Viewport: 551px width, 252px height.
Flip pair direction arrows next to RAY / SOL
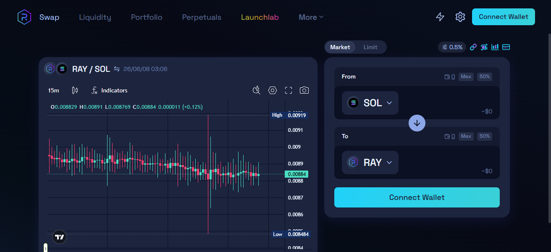click(117, 69)
